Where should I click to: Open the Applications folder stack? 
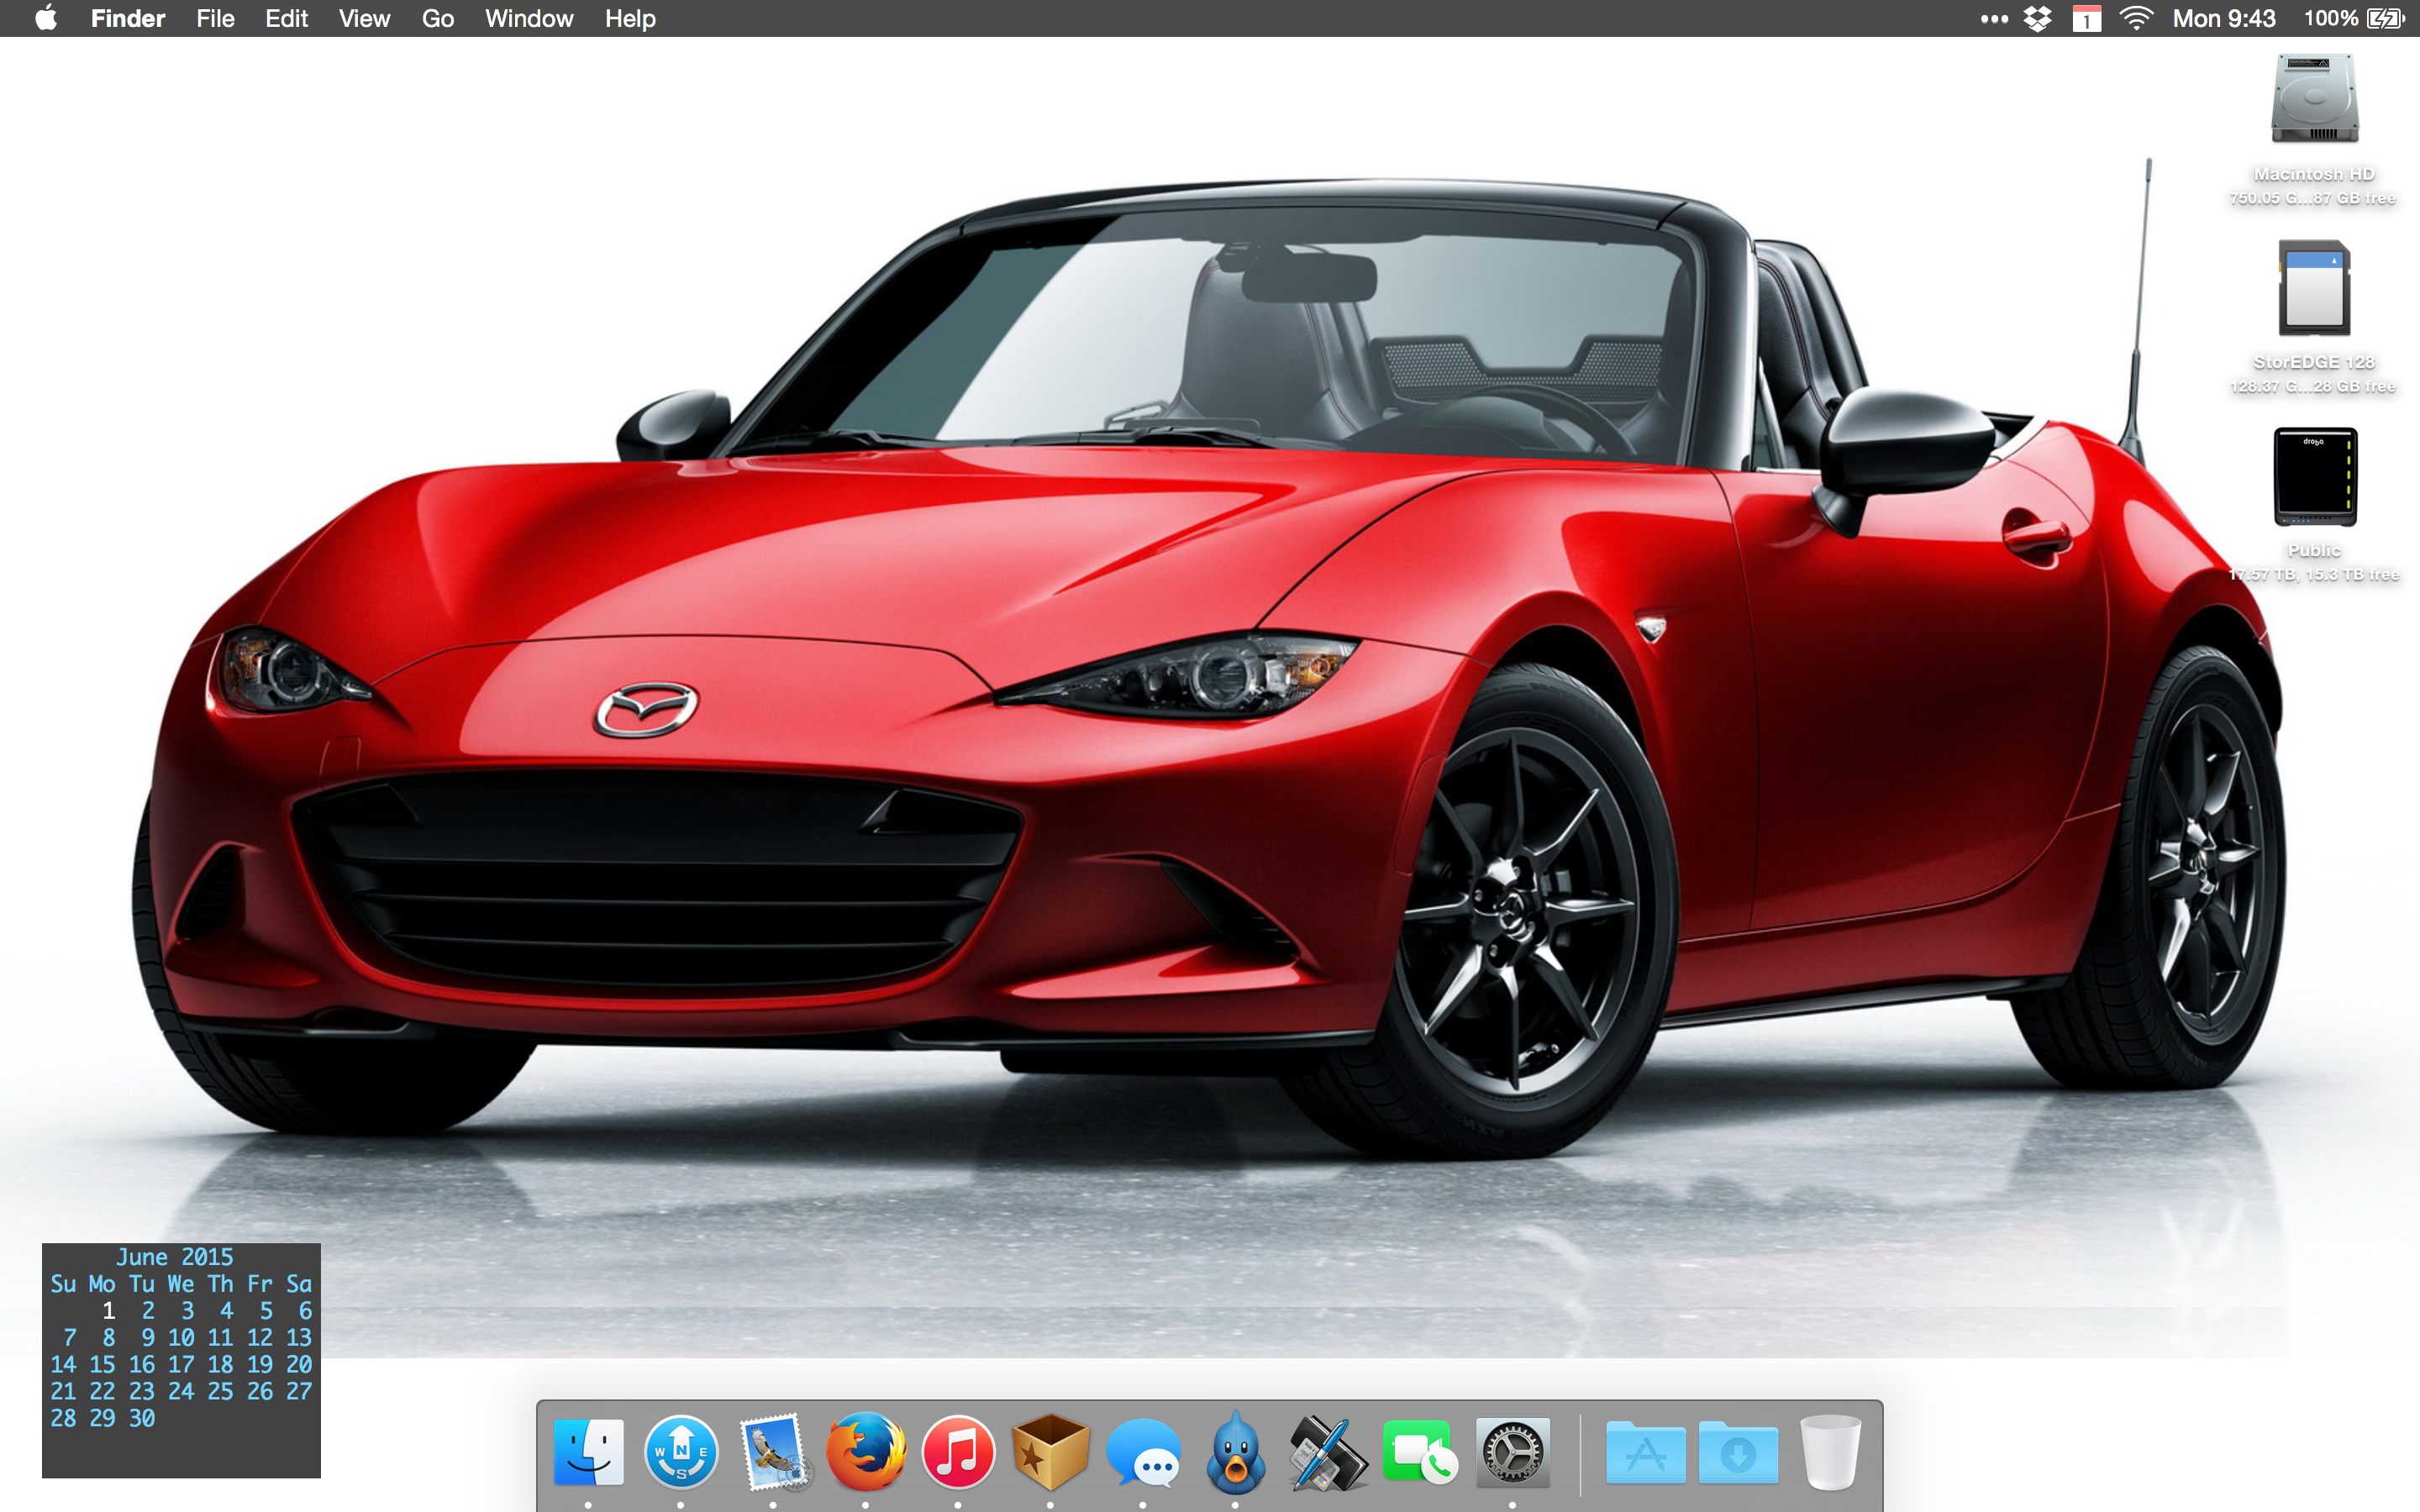pos(1645,1452)
